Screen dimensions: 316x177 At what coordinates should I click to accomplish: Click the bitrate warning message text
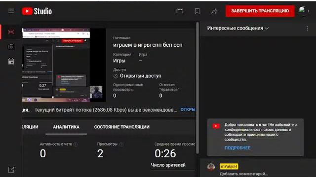[x=105, y=110]
